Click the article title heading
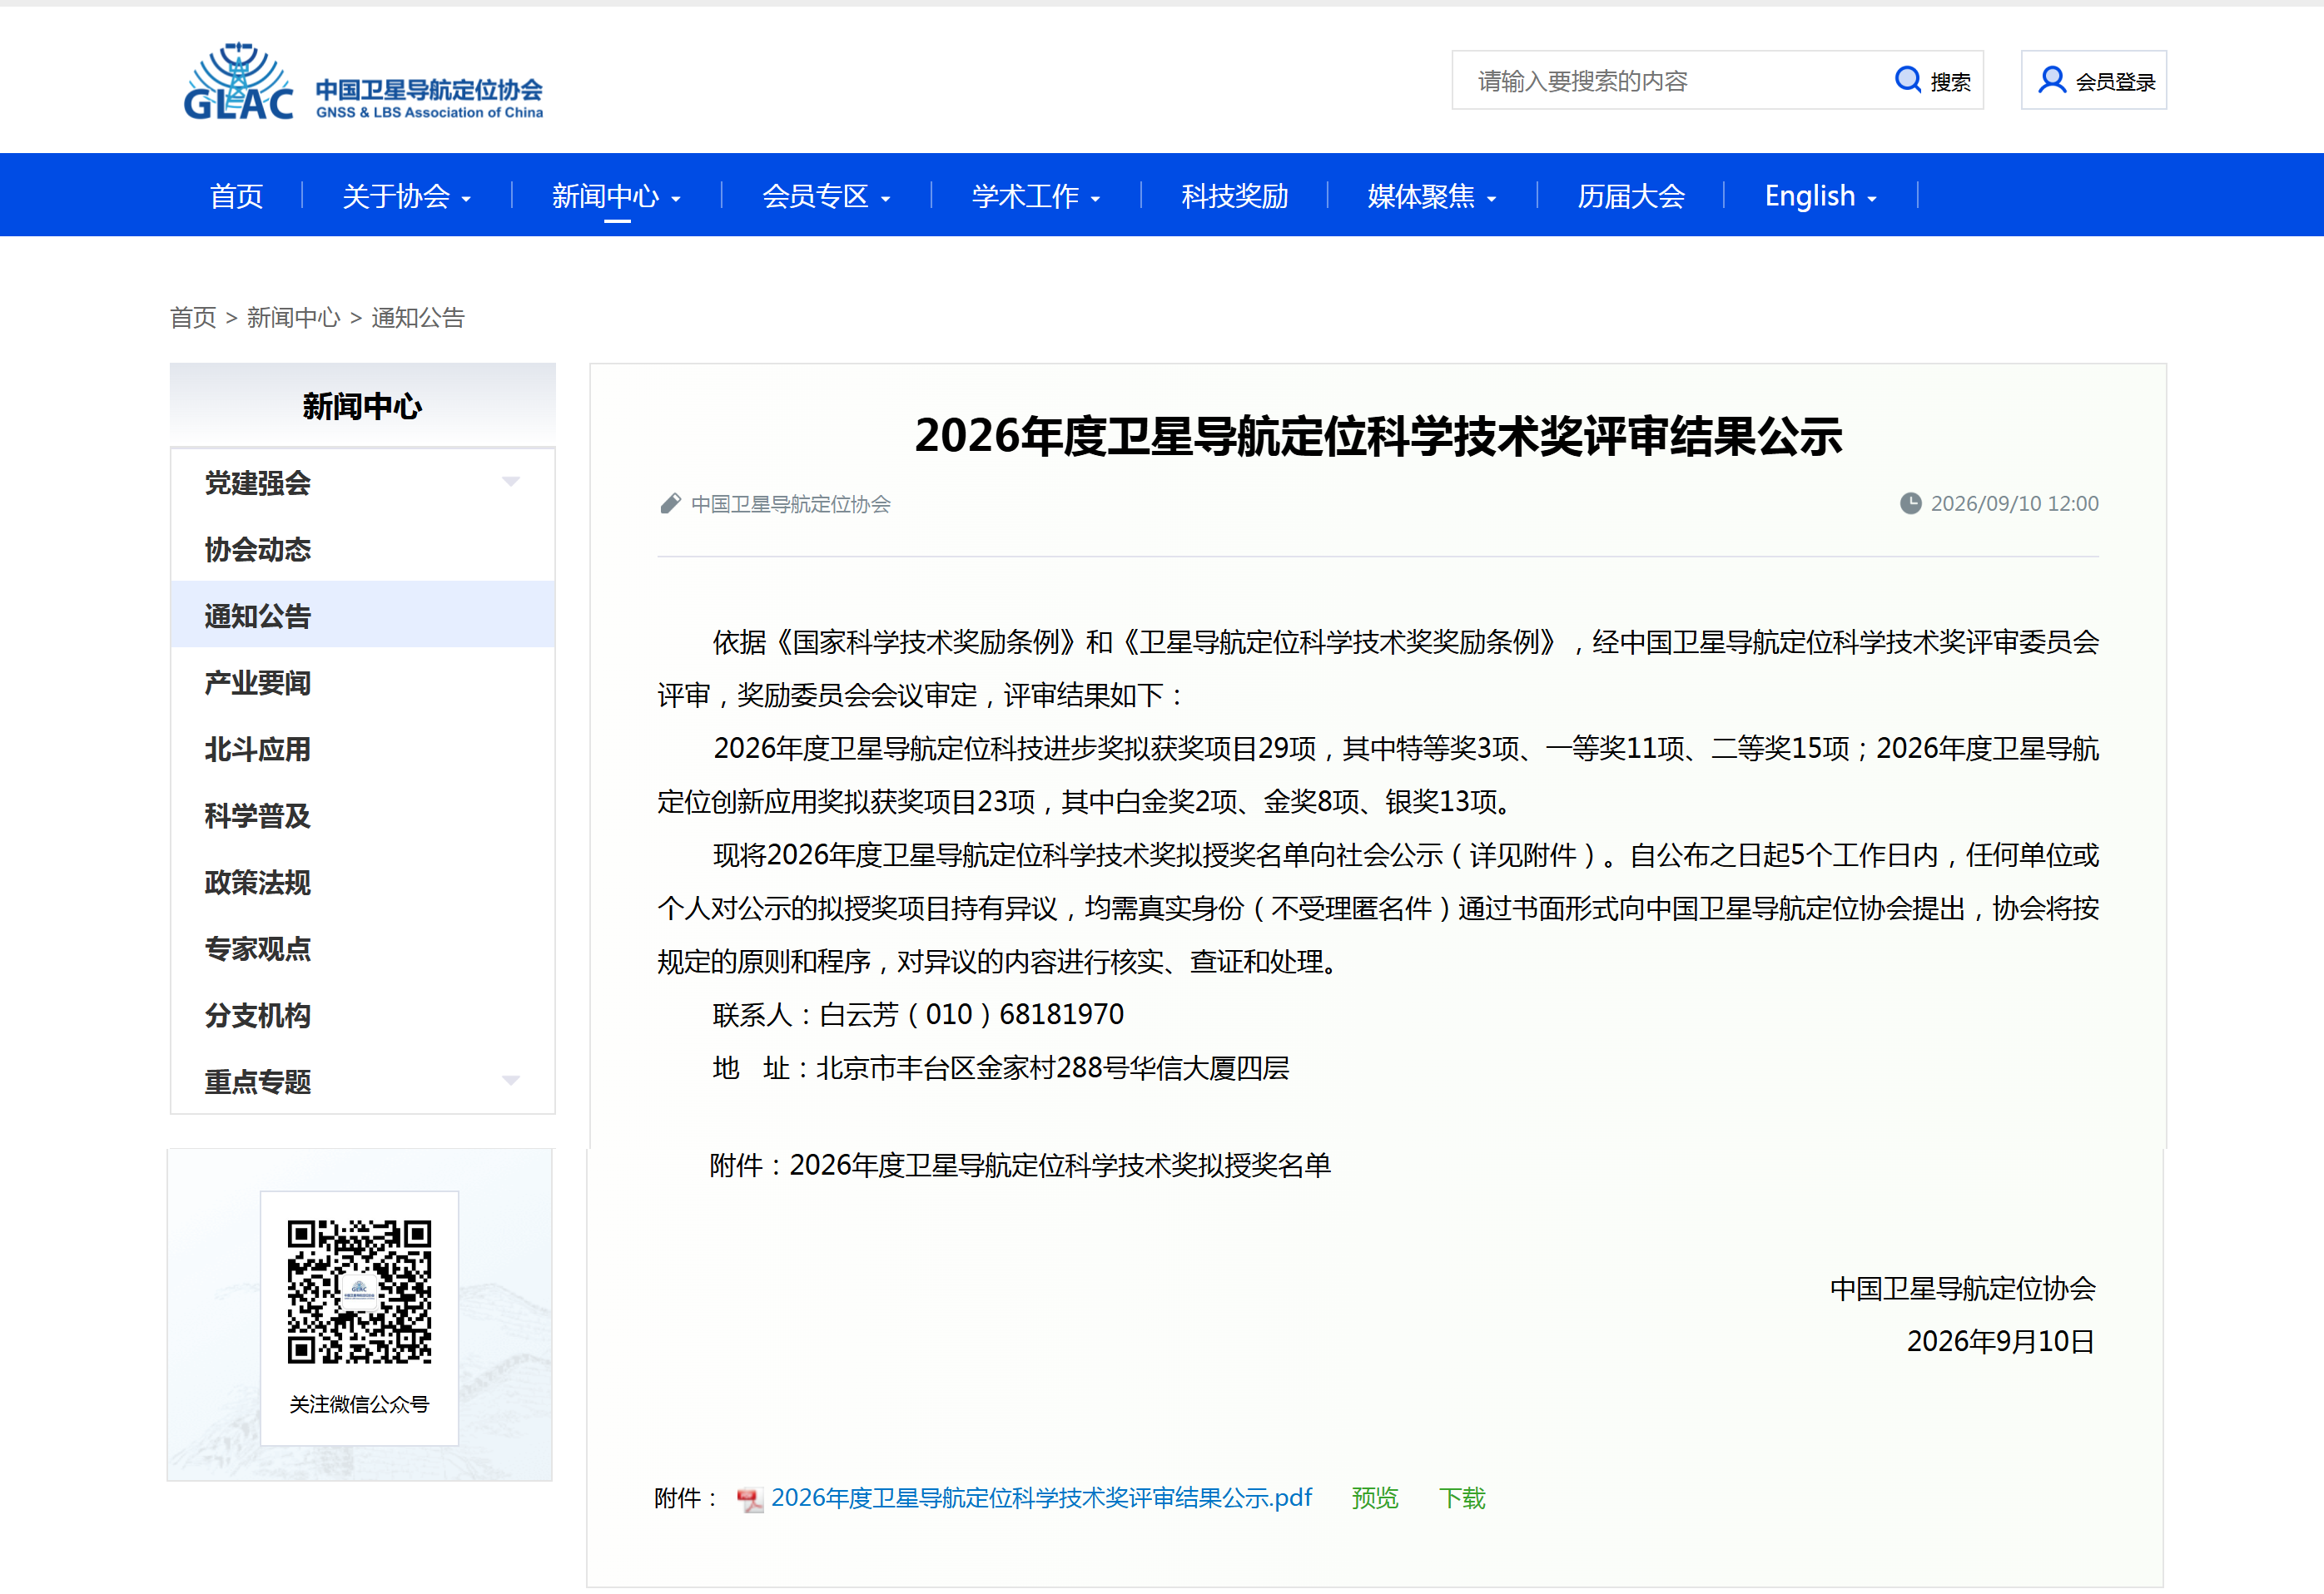Image resolution: width=2324 pixels, height=1594 pixels. (x=1378, y=437)
